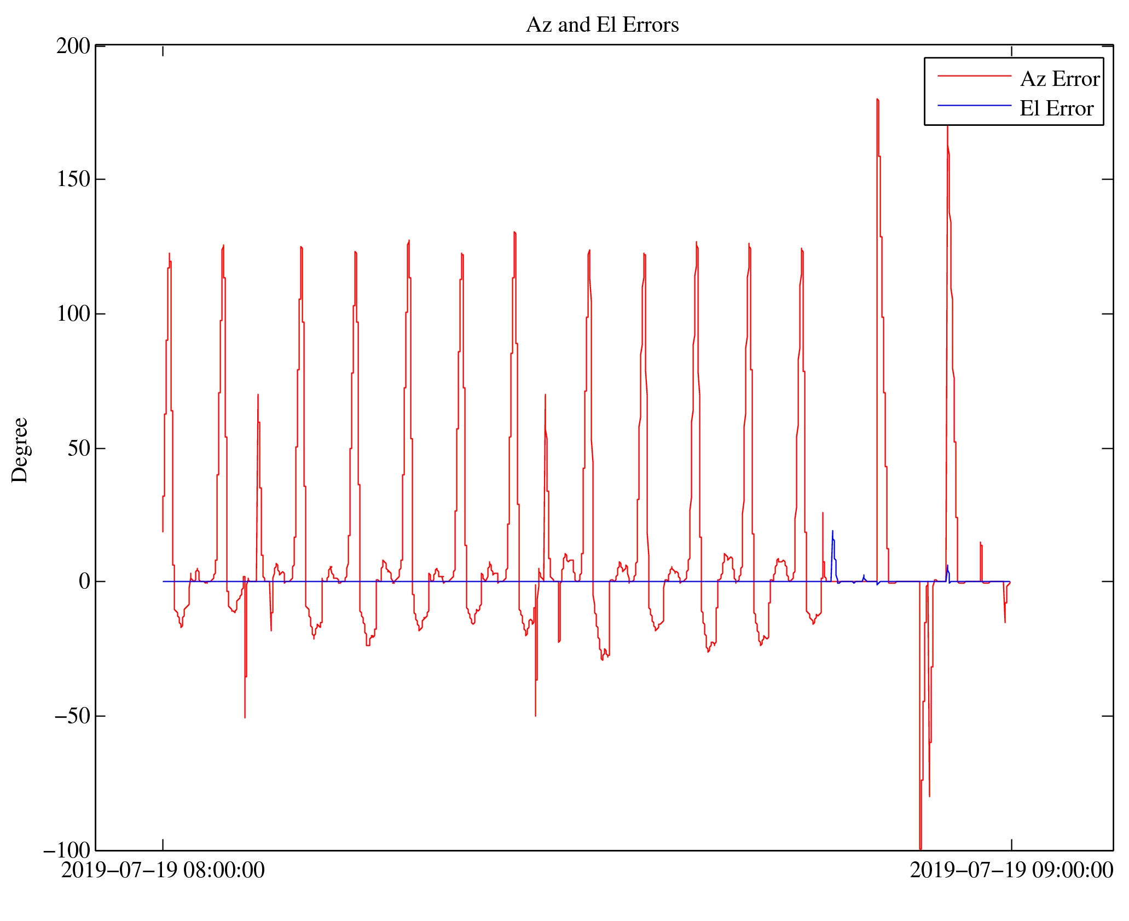The image size is (1129, 921).
Task: Click the top of the red peak near 130
Action: (514, 233)
